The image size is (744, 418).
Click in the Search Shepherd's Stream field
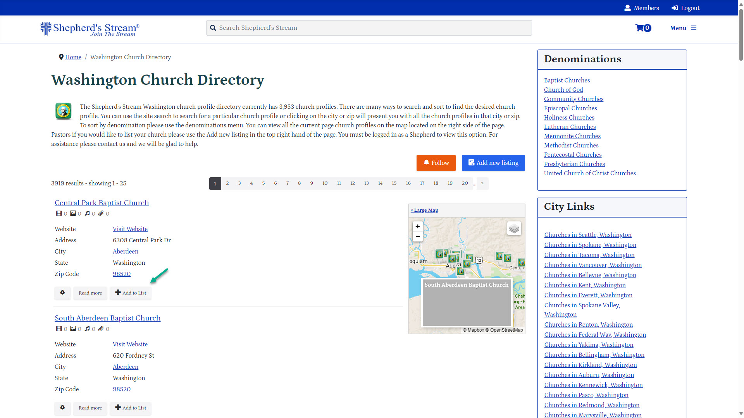coord(369,28)
